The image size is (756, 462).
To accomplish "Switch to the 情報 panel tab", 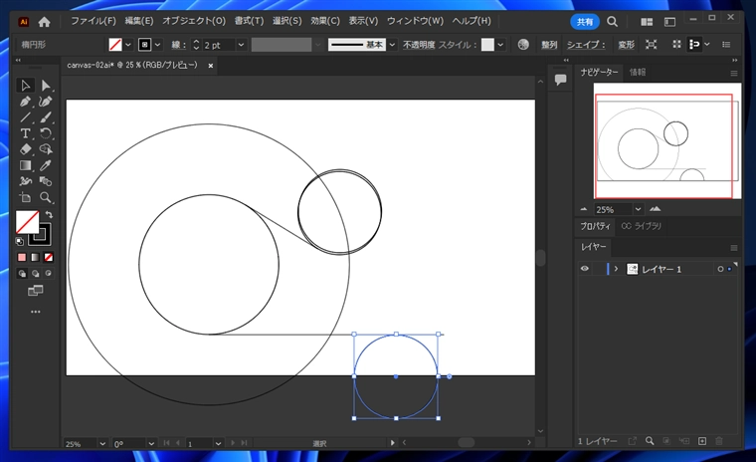I will (638, 72).
